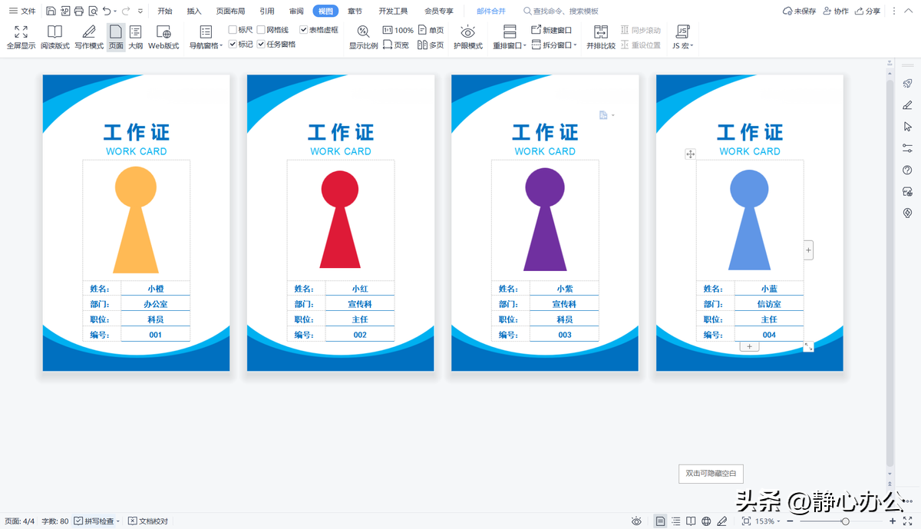
Task: Click 新建窗口 new window
Action: 551,30
